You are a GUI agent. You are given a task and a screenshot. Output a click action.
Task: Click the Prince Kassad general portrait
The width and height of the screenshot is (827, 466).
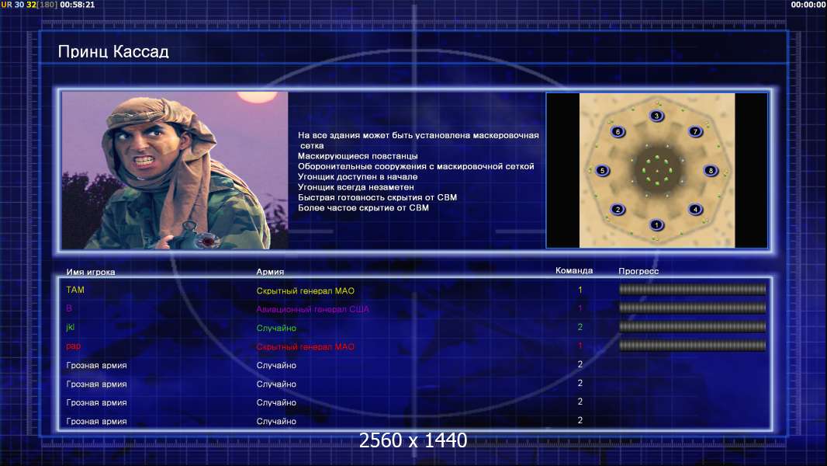pyautogui.click(x=175, y=170)
